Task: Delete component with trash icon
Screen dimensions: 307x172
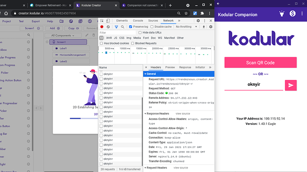Action: point(93,35)
